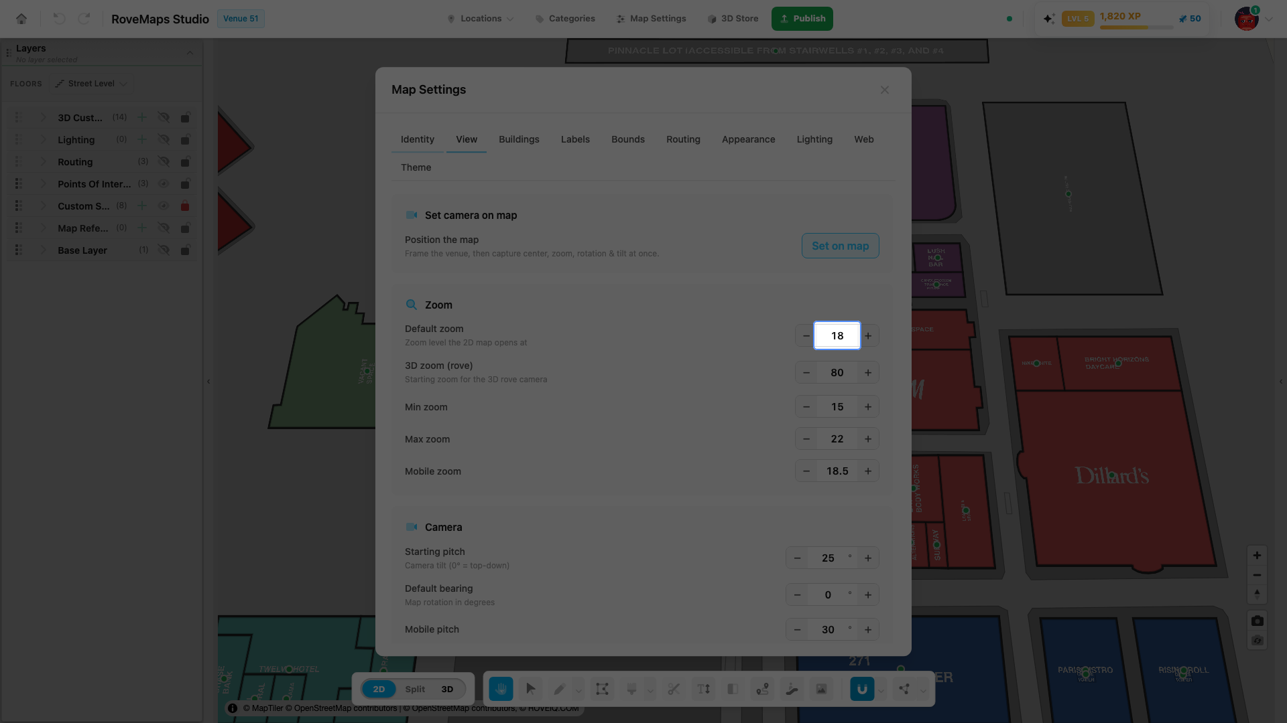Expand the Routing layer row
The width and height of the screenshot is (1287, 723).
point(43,161)
